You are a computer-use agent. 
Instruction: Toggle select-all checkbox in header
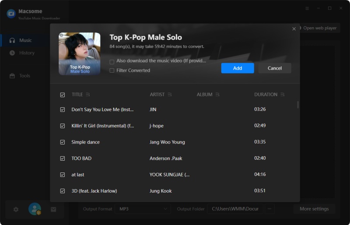pyautogui.click(x=63, y=95)
